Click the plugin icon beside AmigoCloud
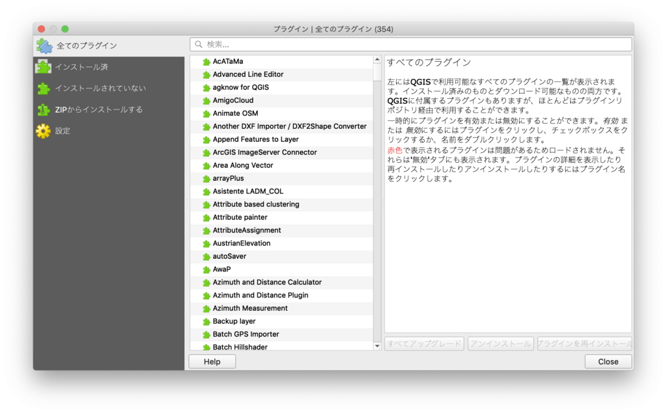Screen dimensions: 667x414 coord(206,101)
